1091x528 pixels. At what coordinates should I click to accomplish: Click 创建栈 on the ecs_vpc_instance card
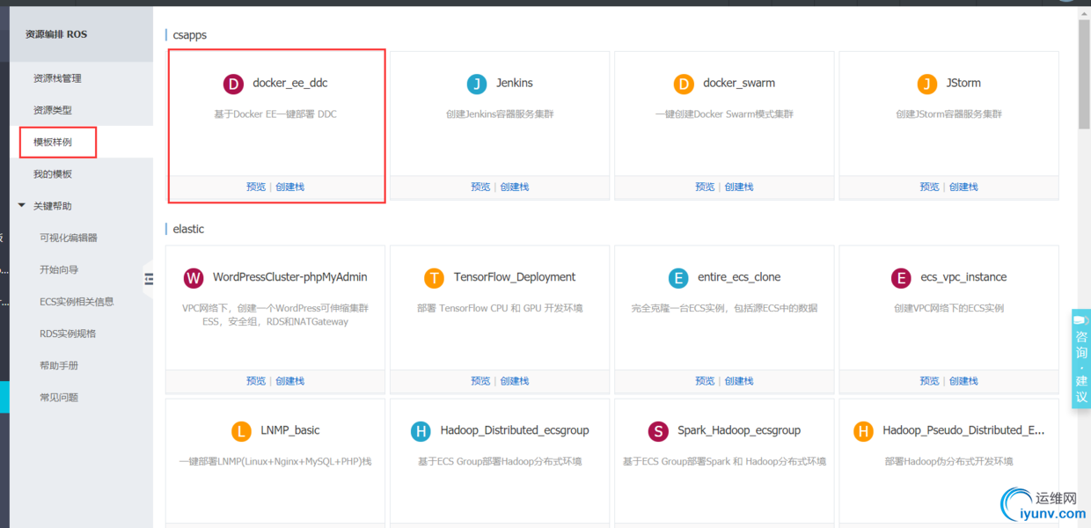click(x=963, y=381)
